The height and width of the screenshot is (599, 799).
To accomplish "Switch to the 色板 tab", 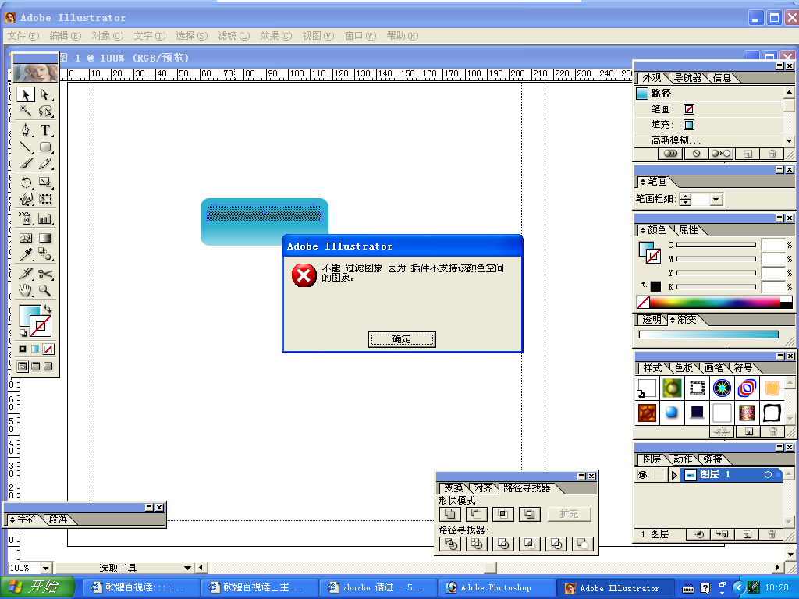I will point(684,368).
